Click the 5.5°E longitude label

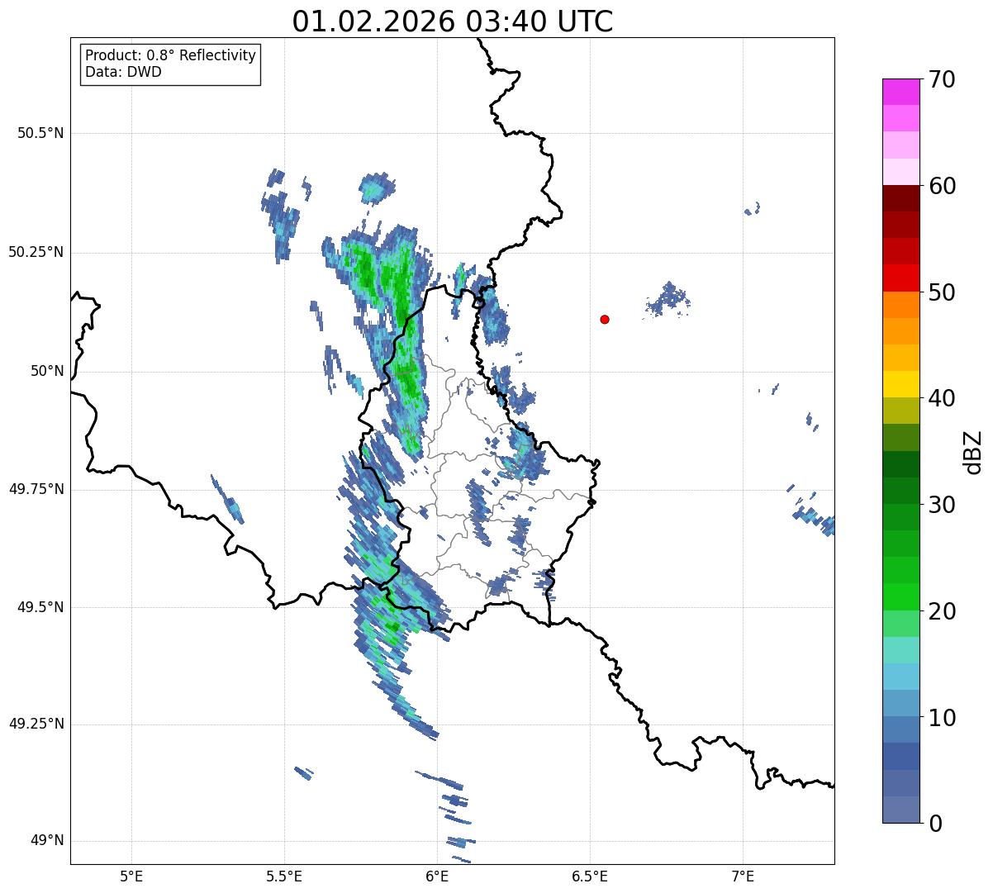click(x=284, y=876)
